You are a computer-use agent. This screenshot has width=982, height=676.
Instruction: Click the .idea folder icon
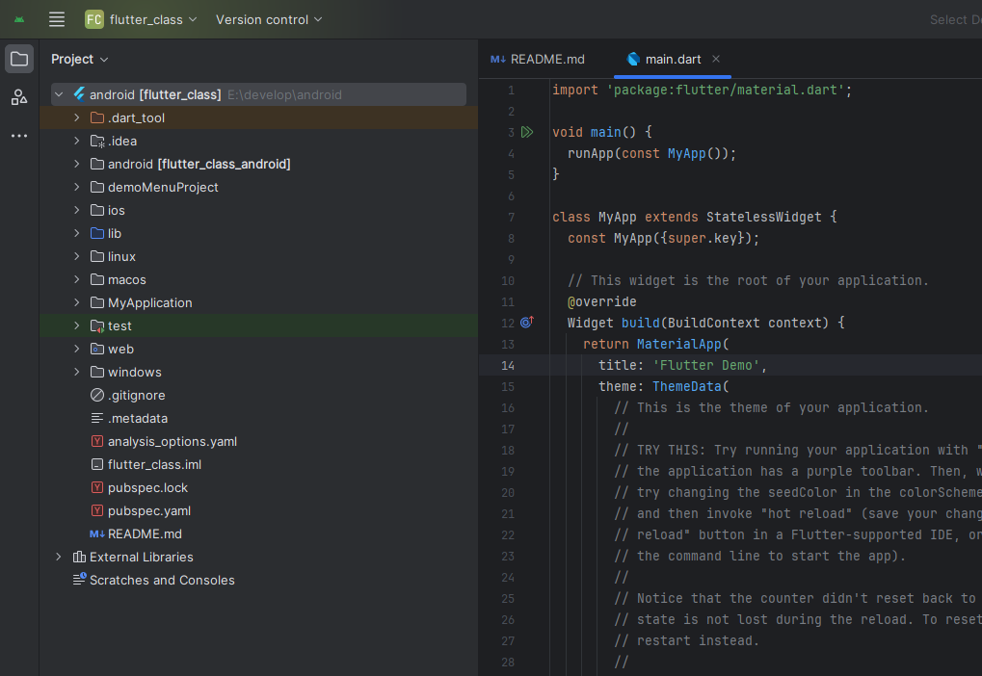tap(97, 141)
